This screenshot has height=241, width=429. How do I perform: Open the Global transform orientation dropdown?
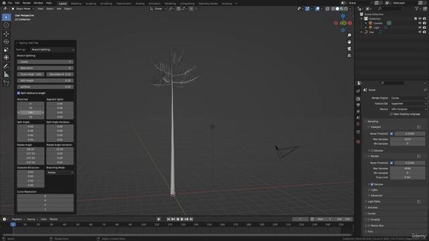(x=158, y=9)
